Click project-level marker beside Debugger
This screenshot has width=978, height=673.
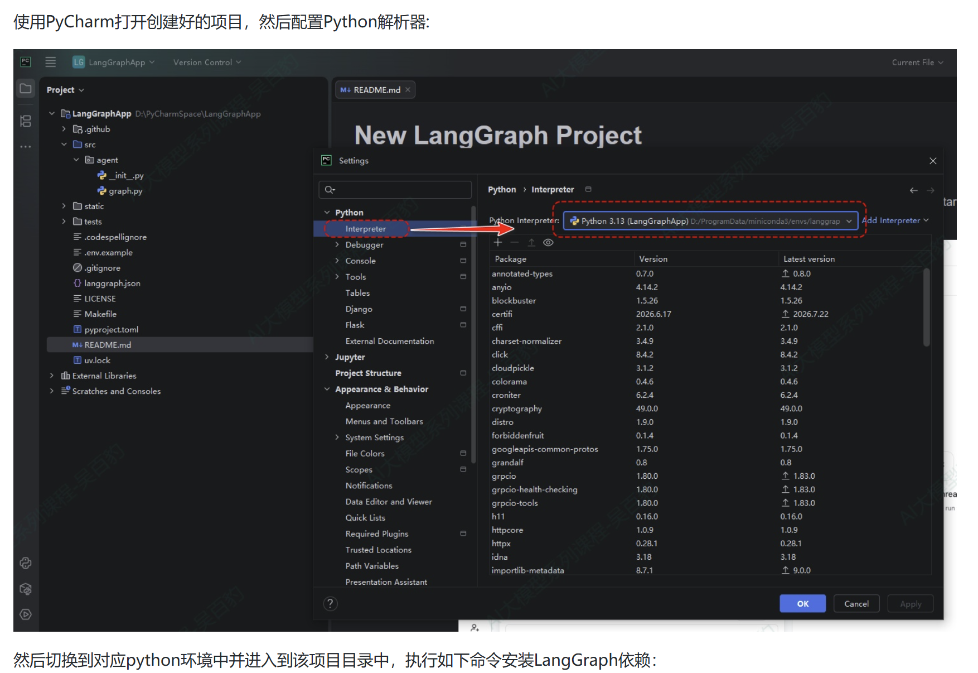point(463,244)
